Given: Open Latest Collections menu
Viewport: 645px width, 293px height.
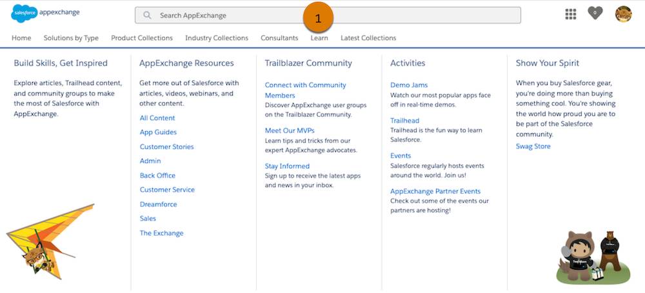Looking at the screenshot, I should click(368, 38).
